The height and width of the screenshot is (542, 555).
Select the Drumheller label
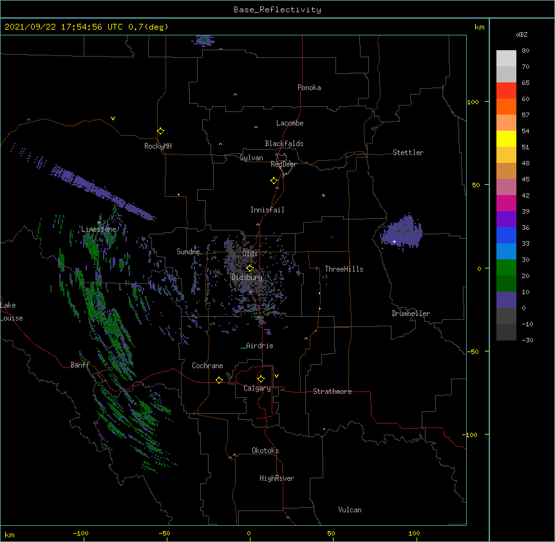411,313
